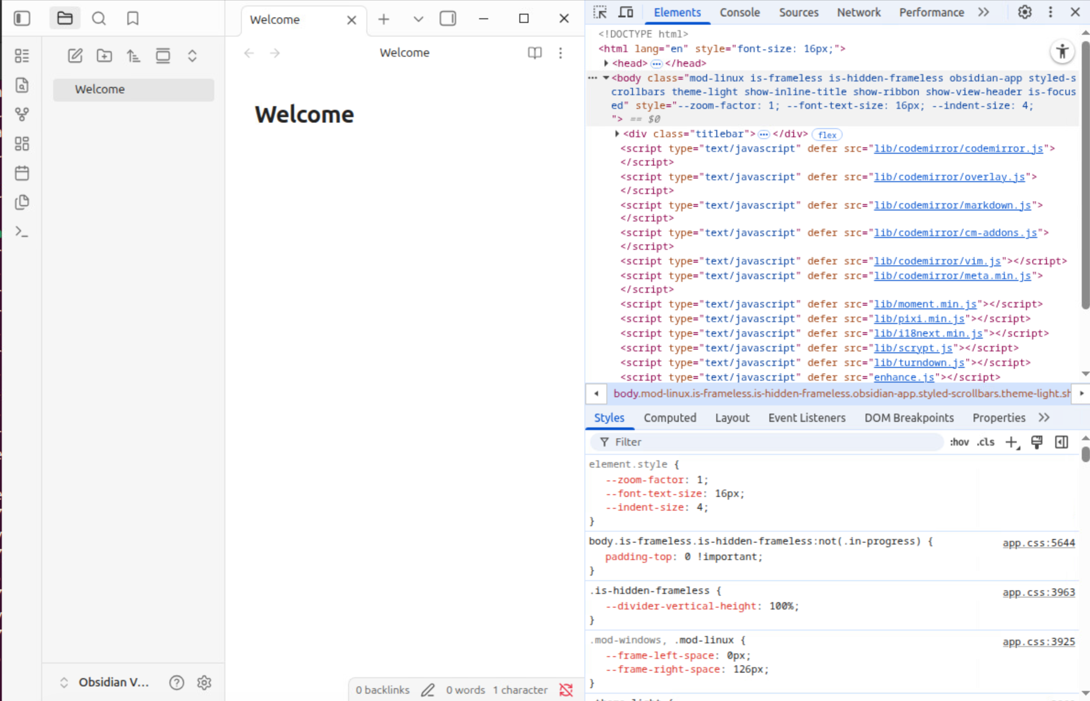Create a new folder in the file explorer

[104, 56]
